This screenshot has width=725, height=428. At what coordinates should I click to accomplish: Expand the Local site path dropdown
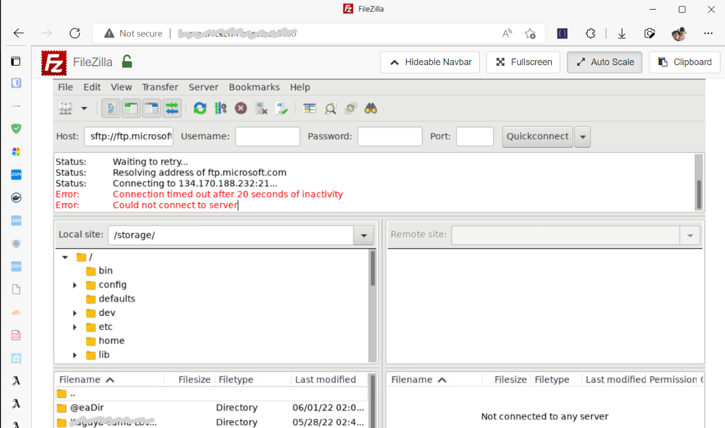(x=364, y=235)
